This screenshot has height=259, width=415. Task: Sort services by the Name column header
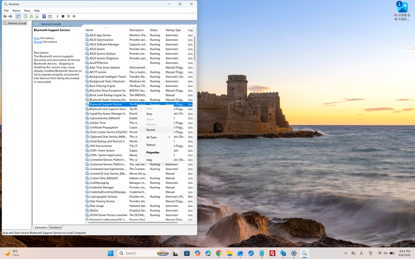click(106, 30)
